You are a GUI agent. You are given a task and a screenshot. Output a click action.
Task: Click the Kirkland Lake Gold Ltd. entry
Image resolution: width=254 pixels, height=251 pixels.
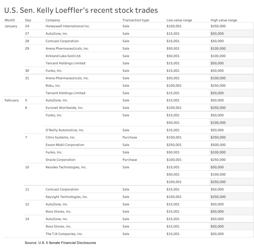63,56
